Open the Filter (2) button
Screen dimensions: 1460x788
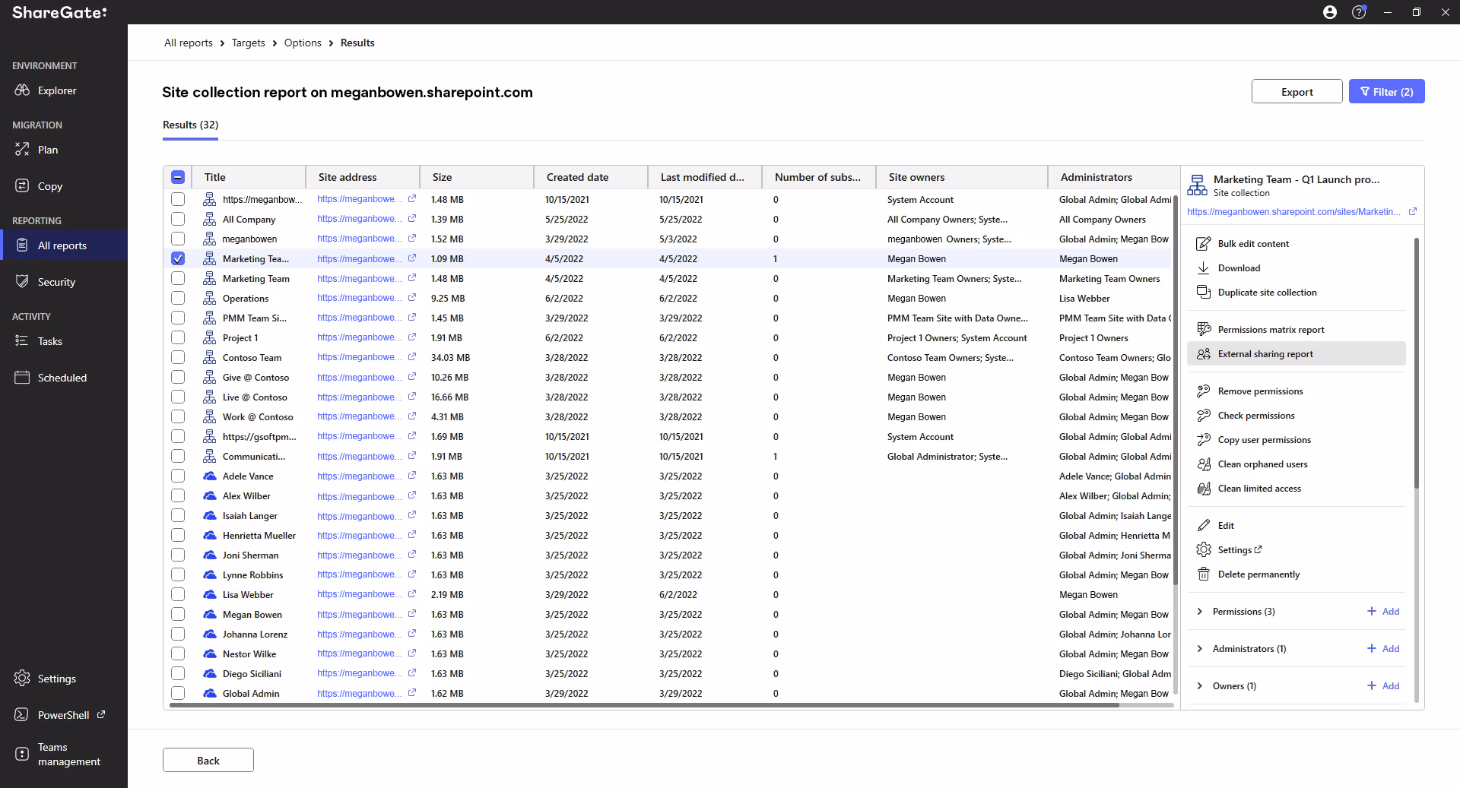click(1386, 92)
